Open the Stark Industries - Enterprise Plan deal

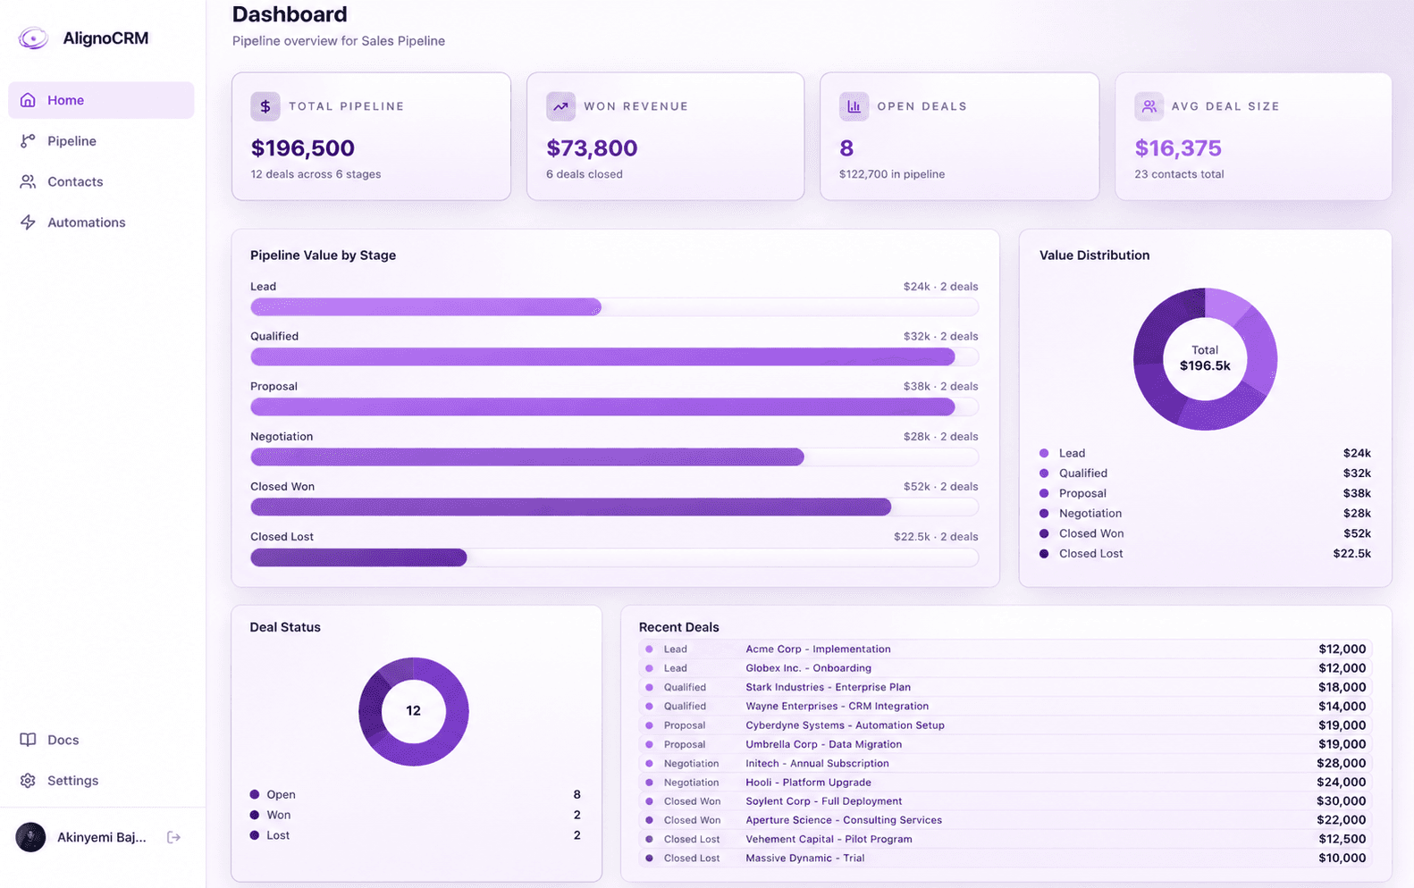coord(1006,687)
